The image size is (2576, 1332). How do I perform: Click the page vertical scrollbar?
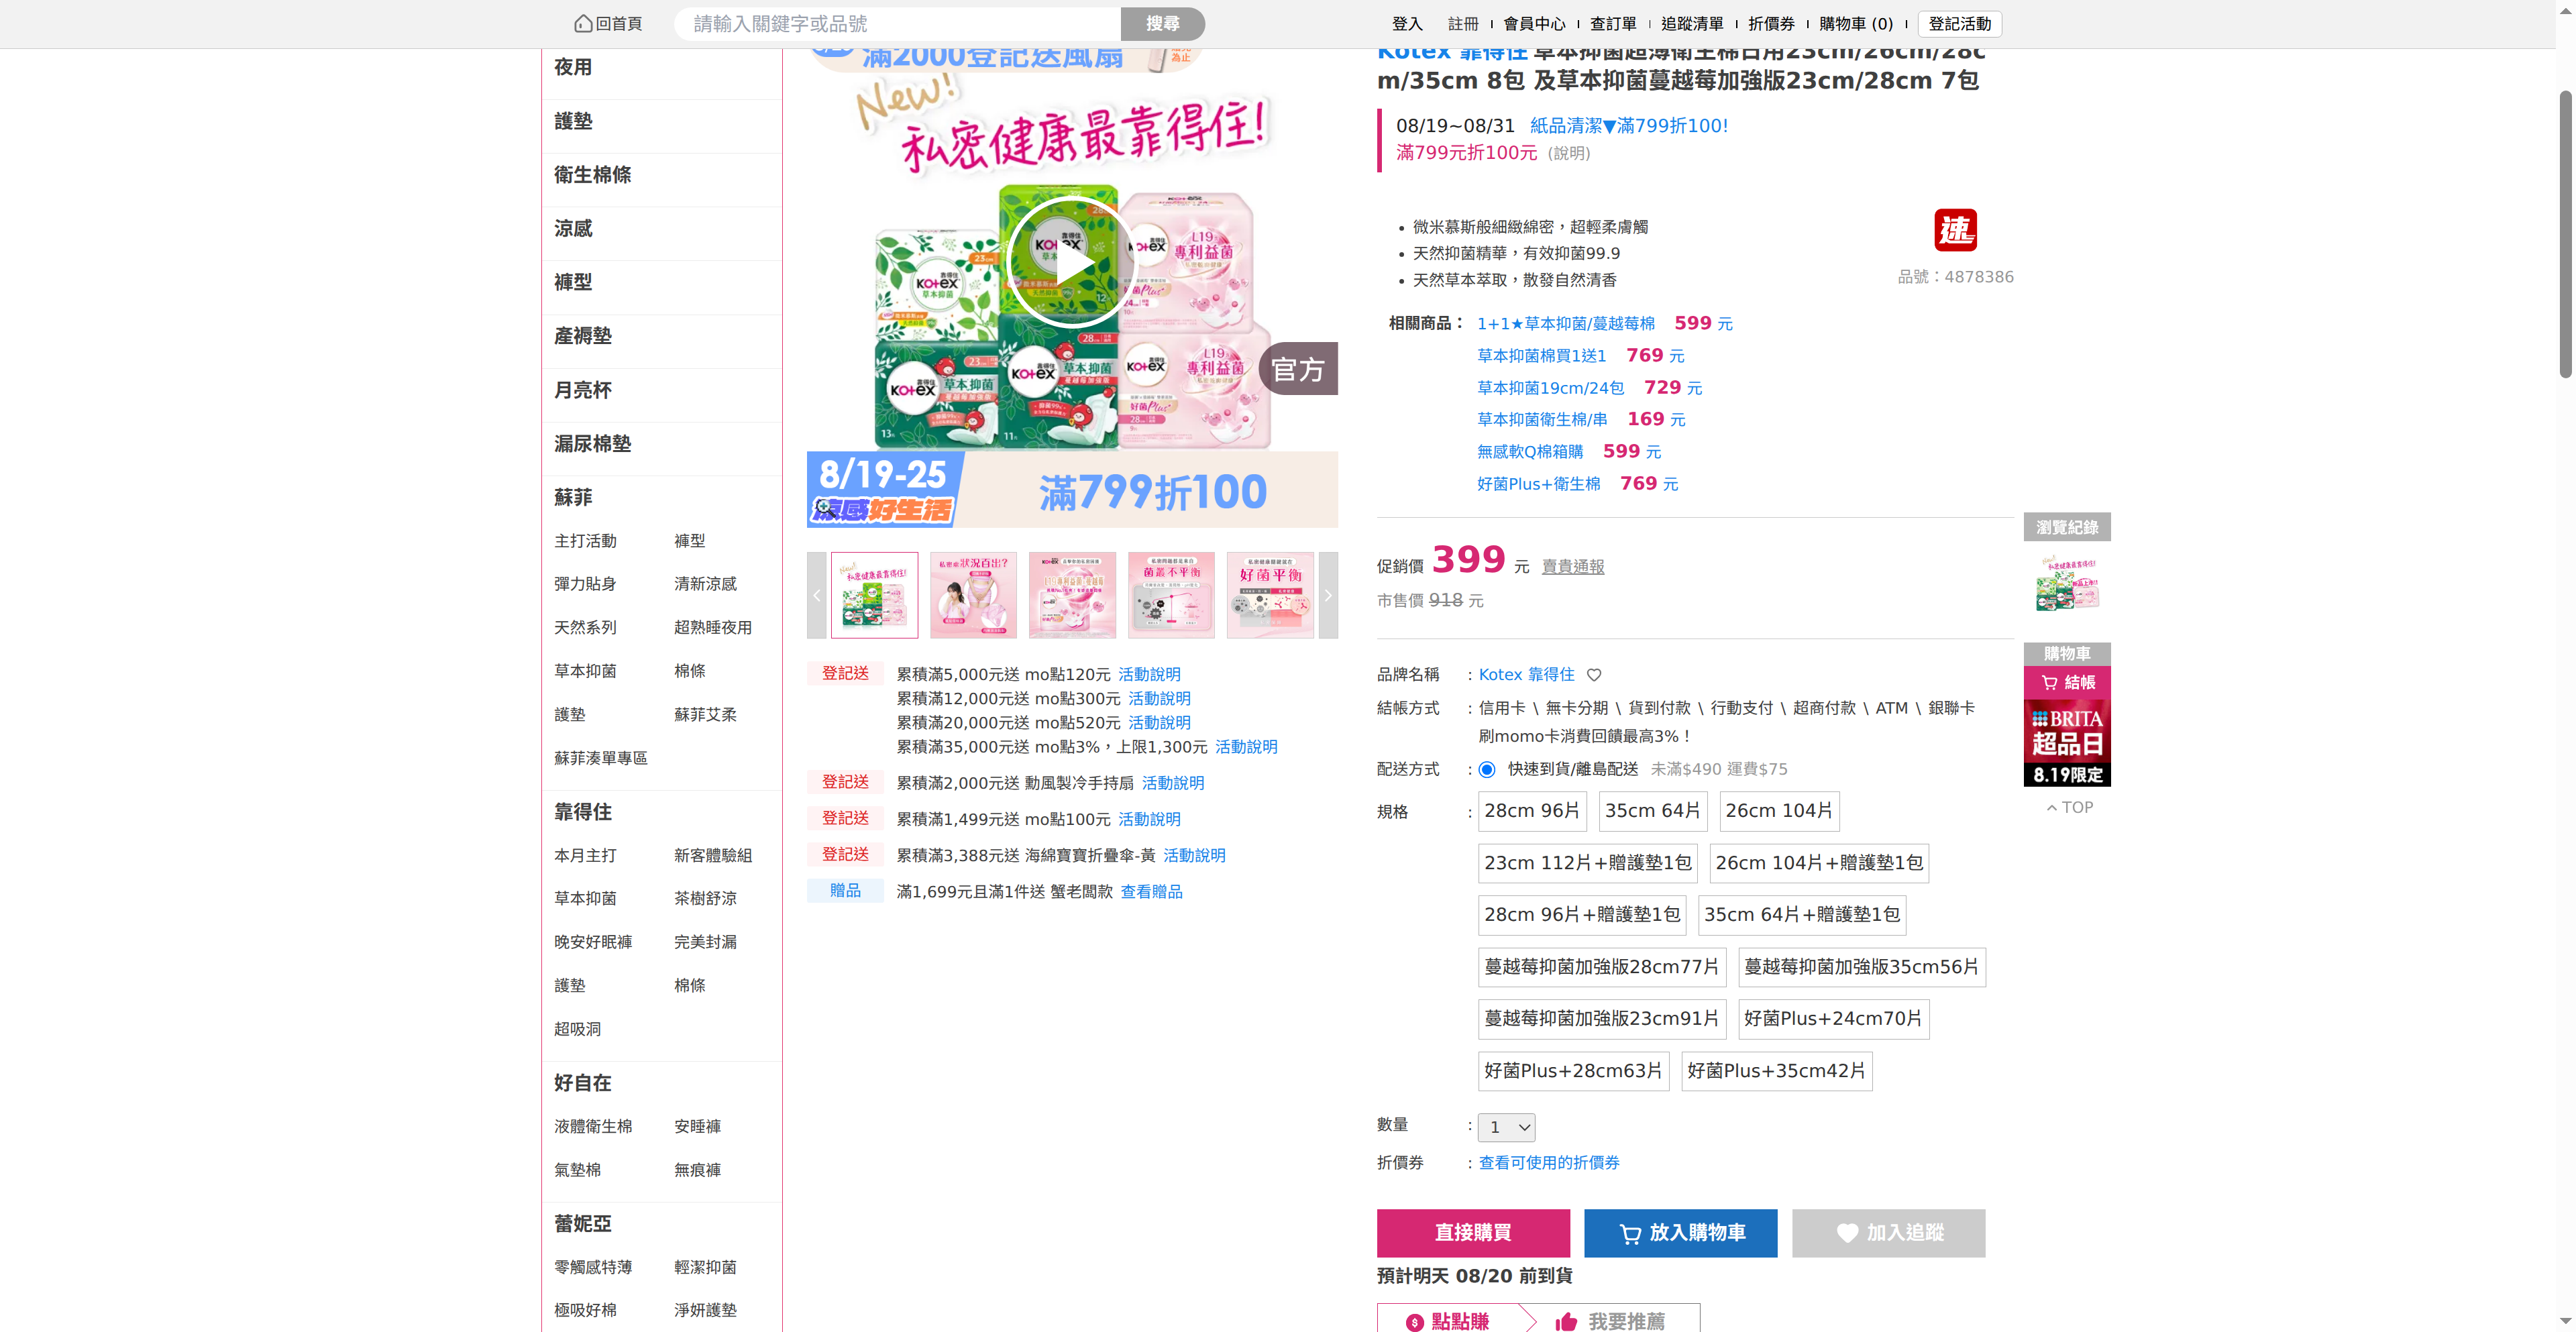click(x=2565, y=234)
